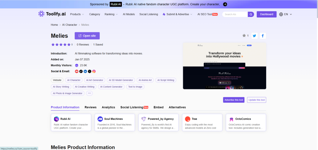The width and height of the screenshot is (318, 150).
Task: Click the search magnifier button
Action: point(251,14)
